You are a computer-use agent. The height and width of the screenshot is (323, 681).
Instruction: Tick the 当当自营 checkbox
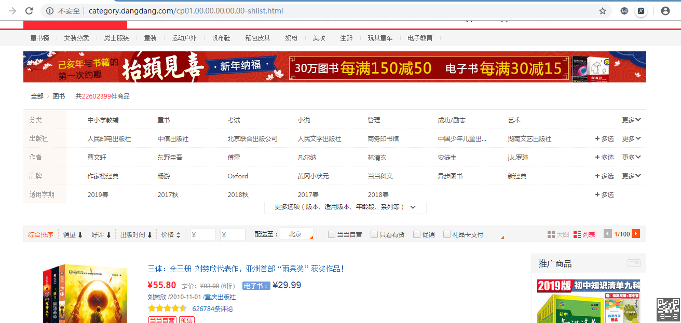point(331,234)
